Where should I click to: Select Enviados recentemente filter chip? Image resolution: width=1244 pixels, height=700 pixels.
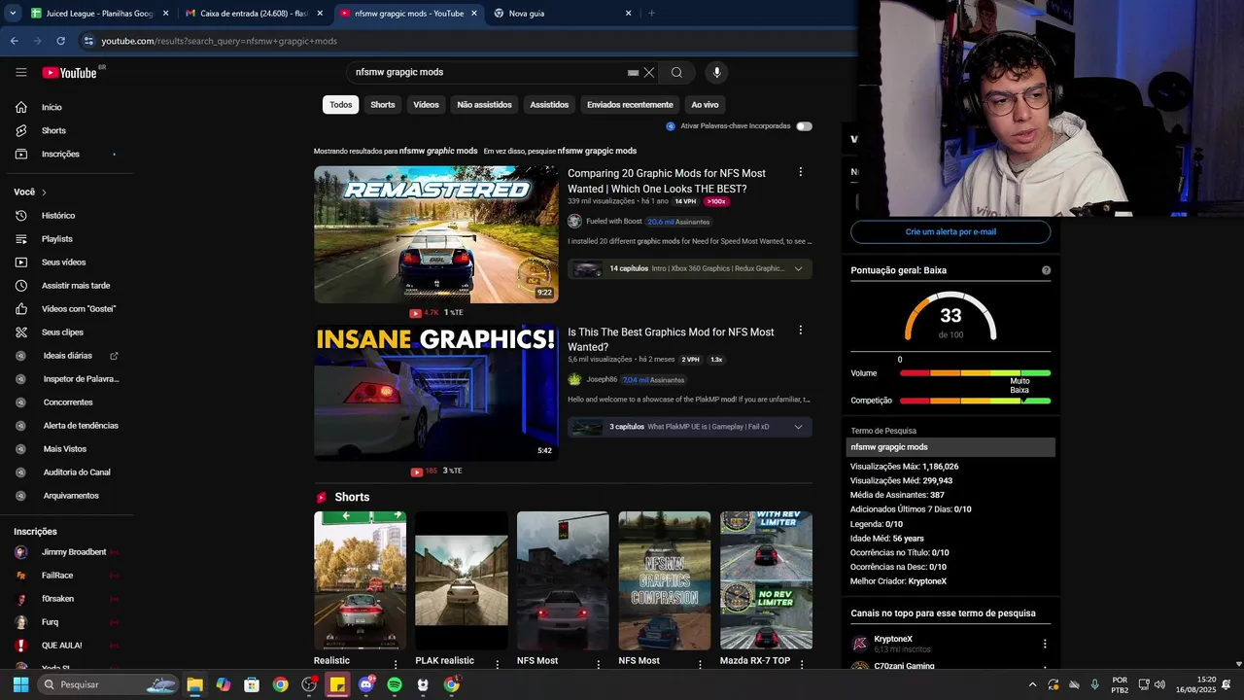[x=630, y=105]
